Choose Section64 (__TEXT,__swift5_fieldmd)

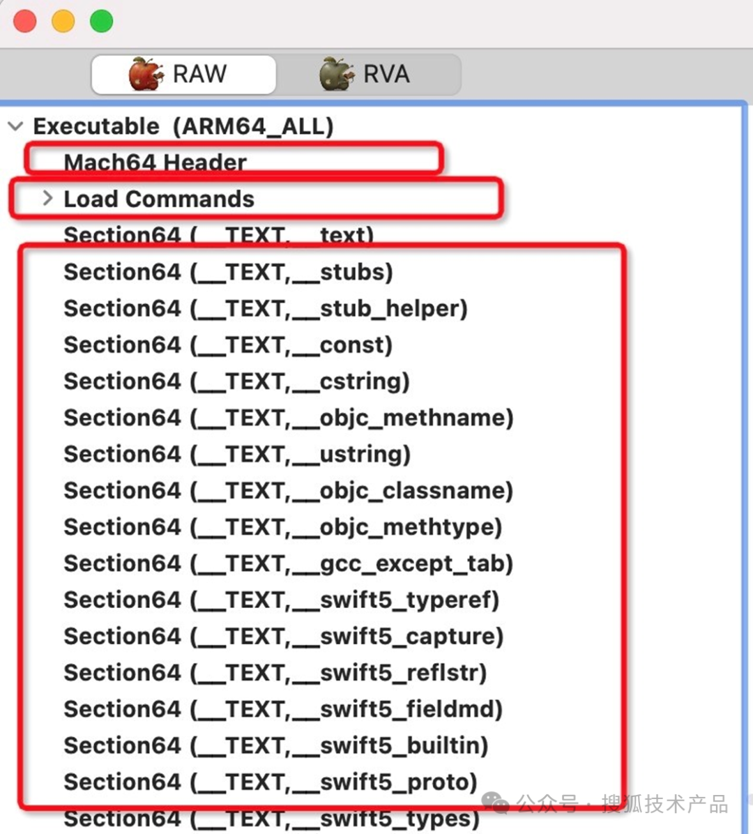(284, 710)
